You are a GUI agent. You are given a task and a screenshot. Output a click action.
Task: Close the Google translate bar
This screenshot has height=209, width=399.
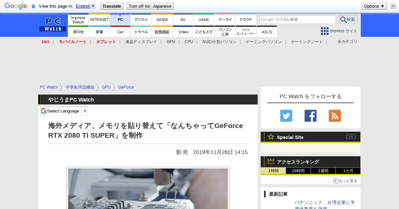pyautogui.click(x=393, y=6)
